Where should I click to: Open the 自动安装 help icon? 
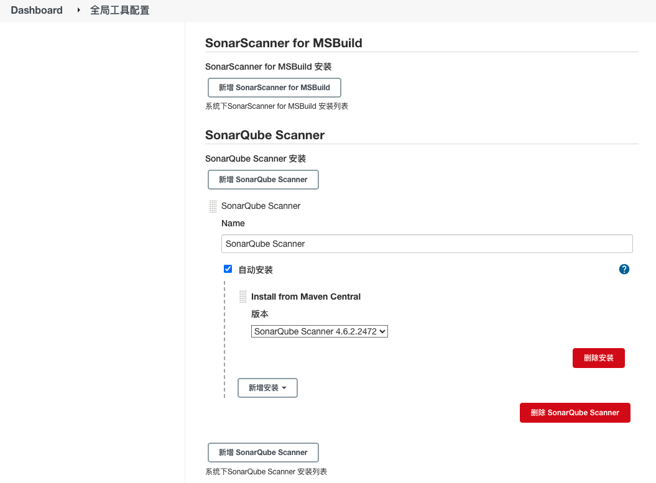tap(624, 269)
